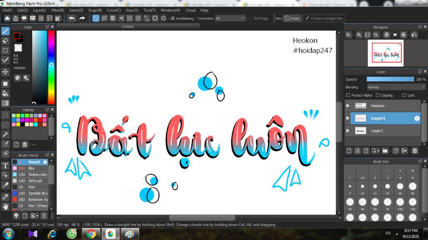Image resolution: width=428 pixels, height=240 pixels.
Task: Open Layer1 settings gear icon
Action: 417,118
